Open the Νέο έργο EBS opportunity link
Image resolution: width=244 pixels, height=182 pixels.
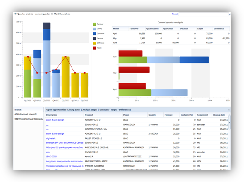(x=65, y=147)
